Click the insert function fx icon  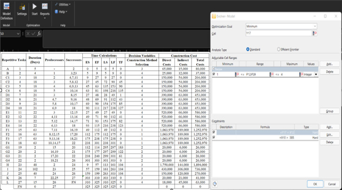click(x=39, y=33)
